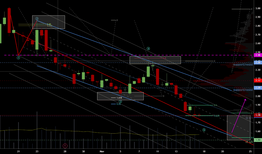Click the green 1.50 price label
This screenshot has height=154, width=262.
[258, 140]
